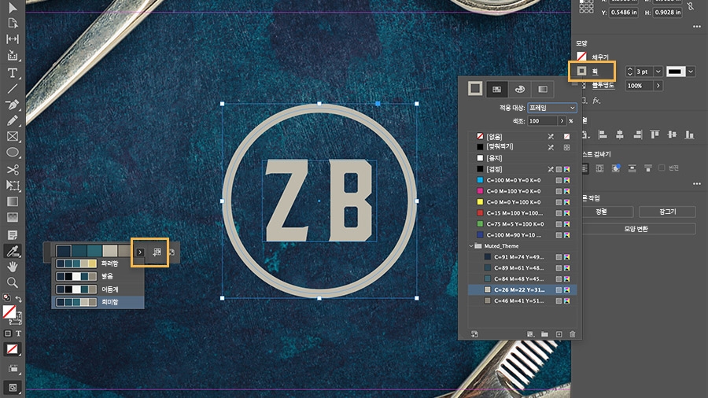Open opacity 100% slider arrow
The width and height of the screenshot is (708, 398).
(x=658, y=86)
